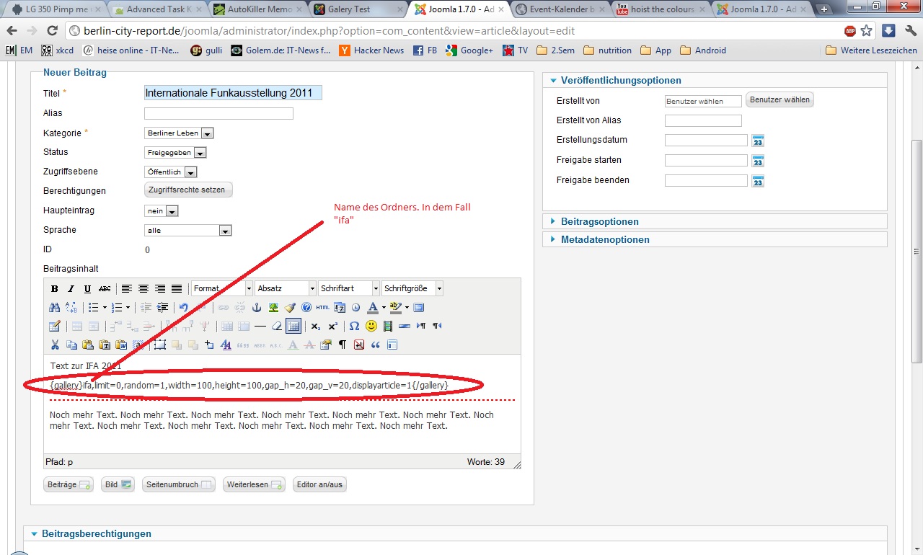Click the Weiterlesen button below editor
Image resolution: width=923 pixels, height=555 pixels.
(x=254, y=484)
